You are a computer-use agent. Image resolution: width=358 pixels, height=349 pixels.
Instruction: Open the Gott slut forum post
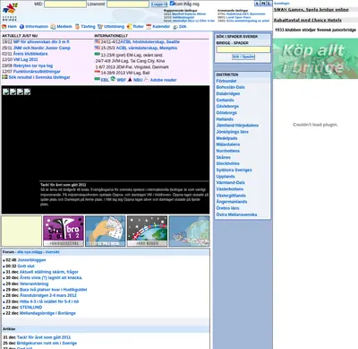pos(26,266)
